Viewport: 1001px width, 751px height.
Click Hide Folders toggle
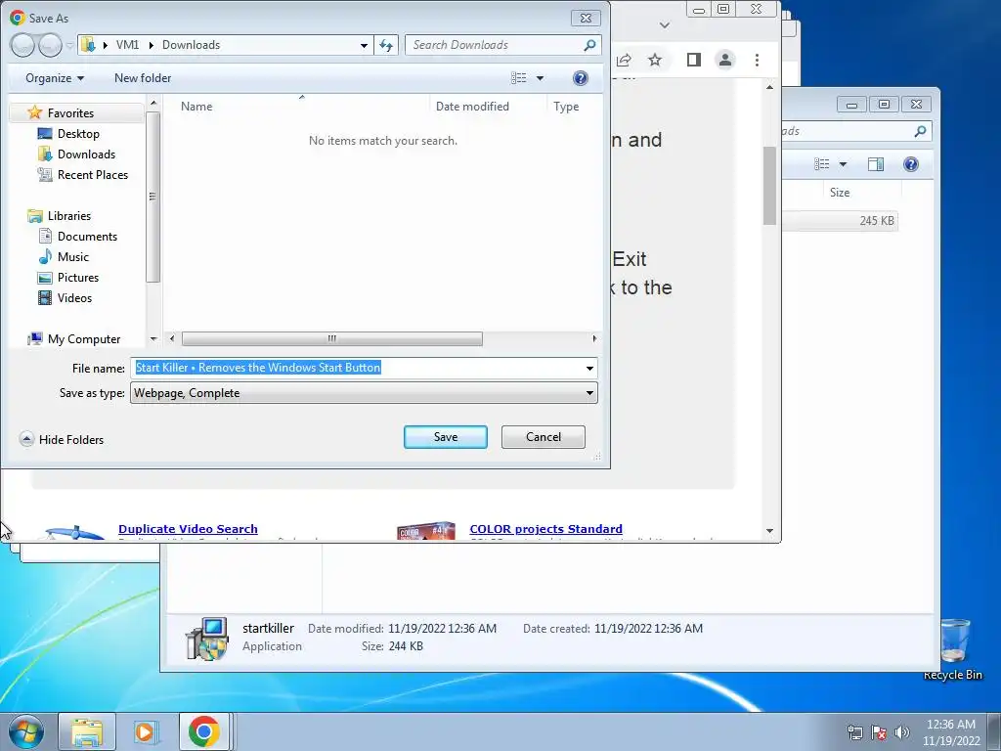click(62, 439)
